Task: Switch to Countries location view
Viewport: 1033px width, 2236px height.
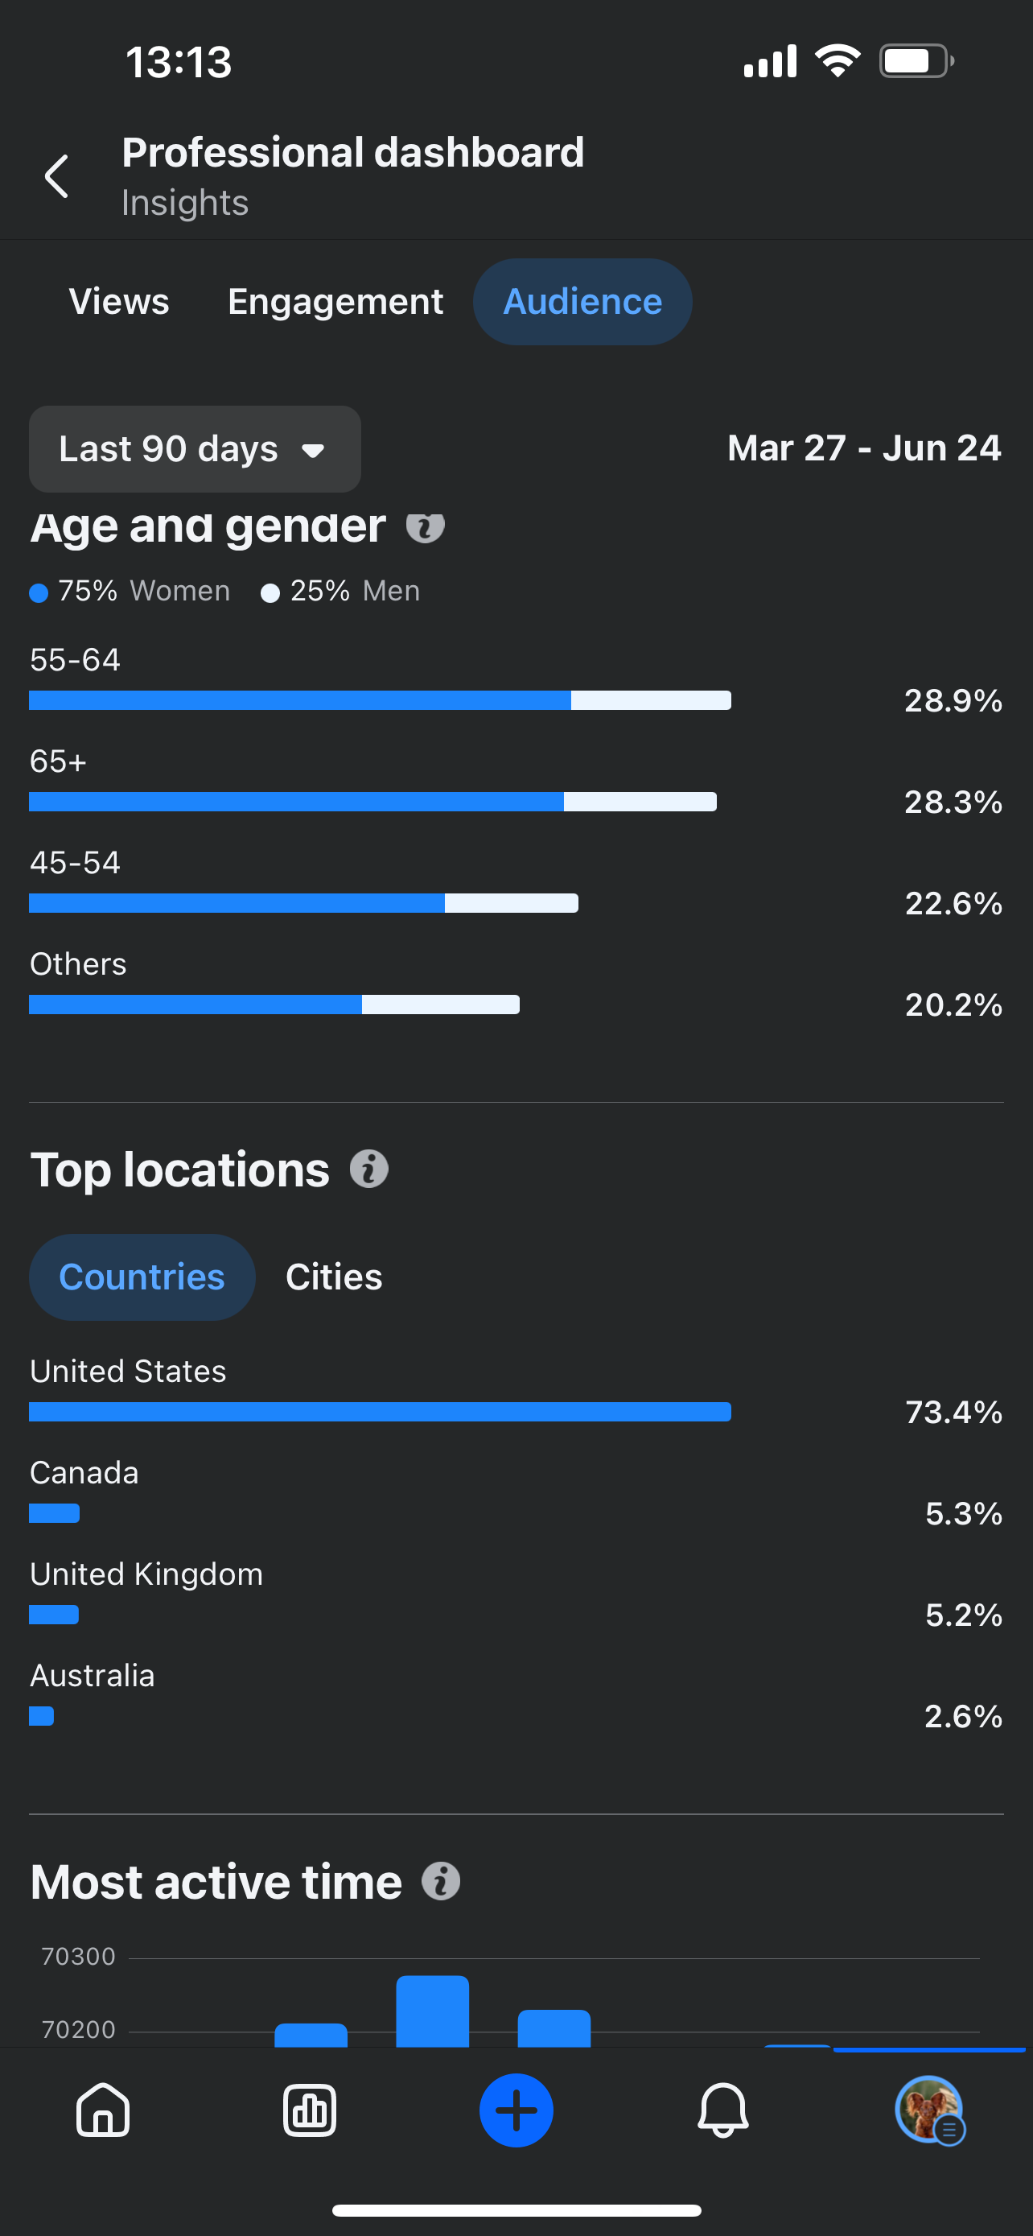Action: point(142,1277)
